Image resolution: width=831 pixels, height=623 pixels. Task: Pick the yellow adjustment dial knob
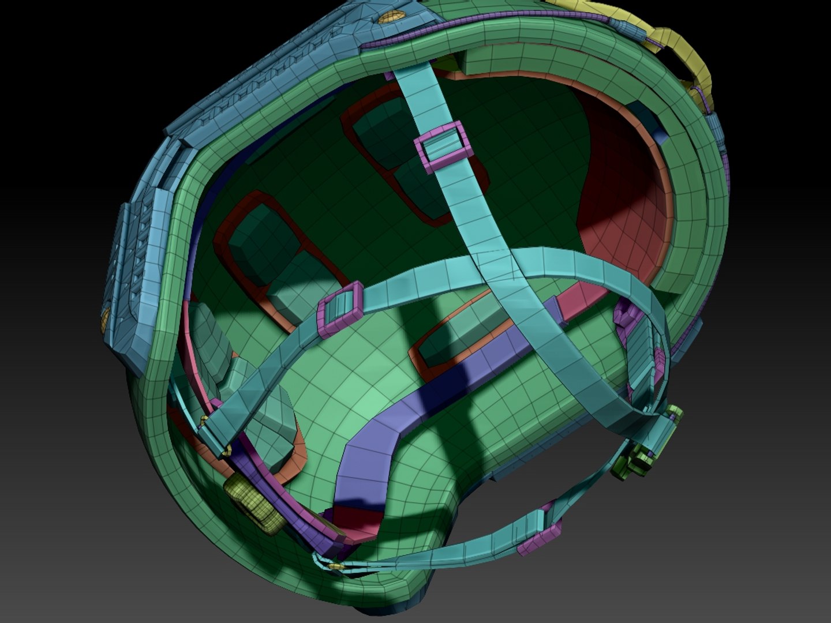[x=253, y=503]
